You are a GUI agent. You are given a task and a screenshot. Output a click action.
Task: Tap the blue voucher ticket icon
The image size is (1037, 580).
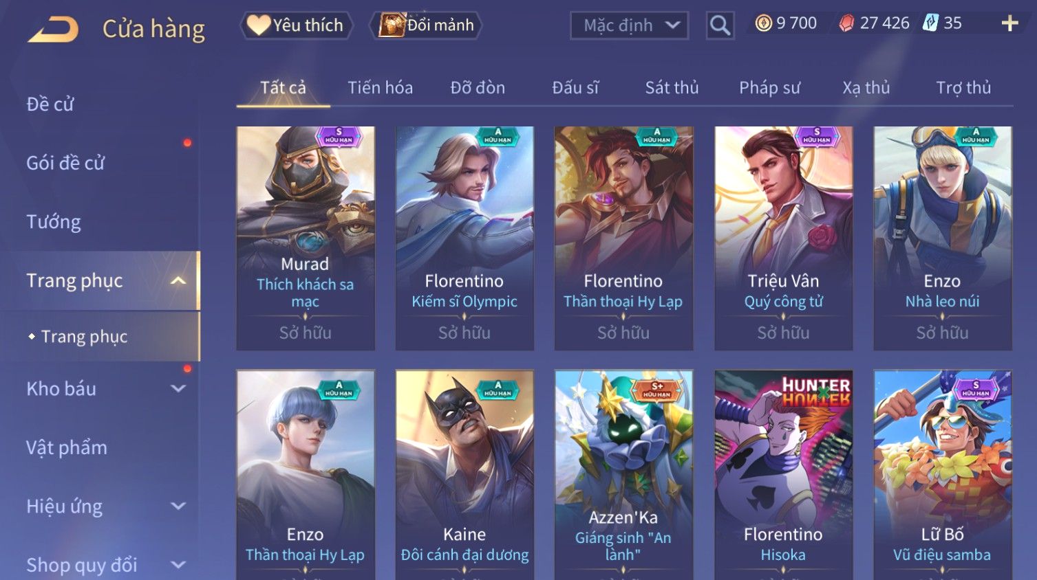tap(930, 23)
